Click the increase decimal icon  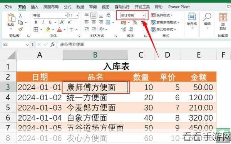pyautogui.click(x=124, y=30)
